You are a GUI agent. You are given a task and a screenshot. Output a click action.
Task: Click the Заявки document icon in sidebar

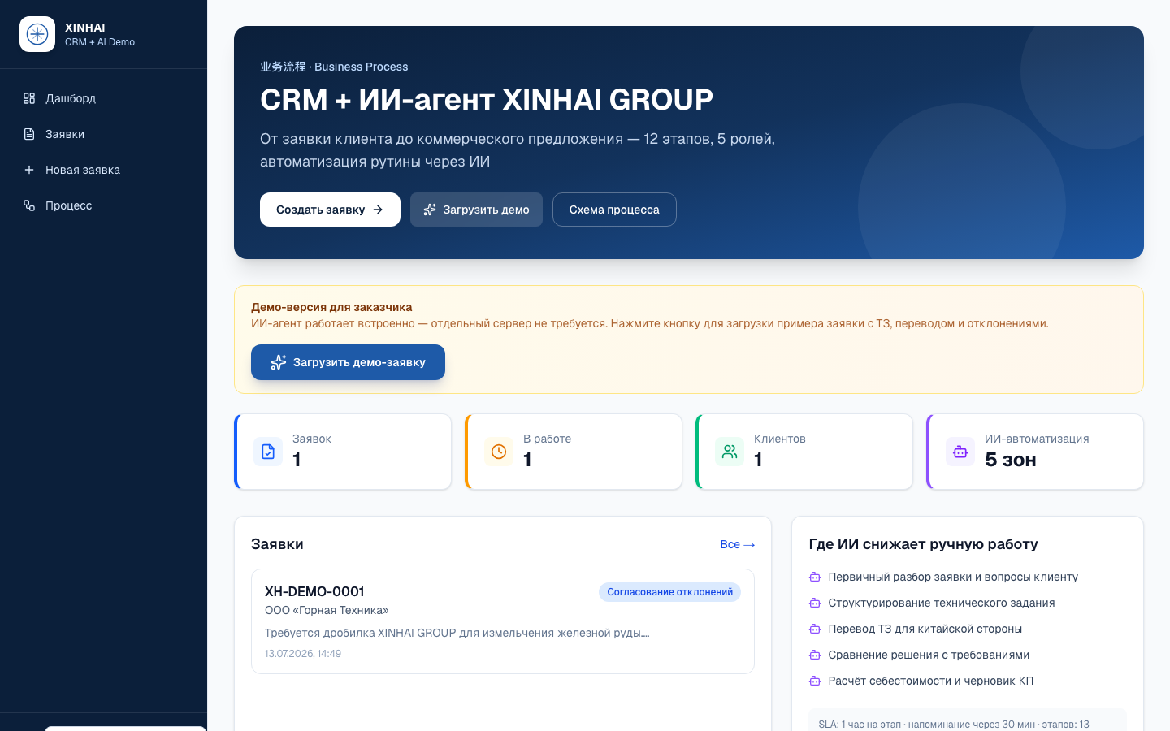click(29, 134)
